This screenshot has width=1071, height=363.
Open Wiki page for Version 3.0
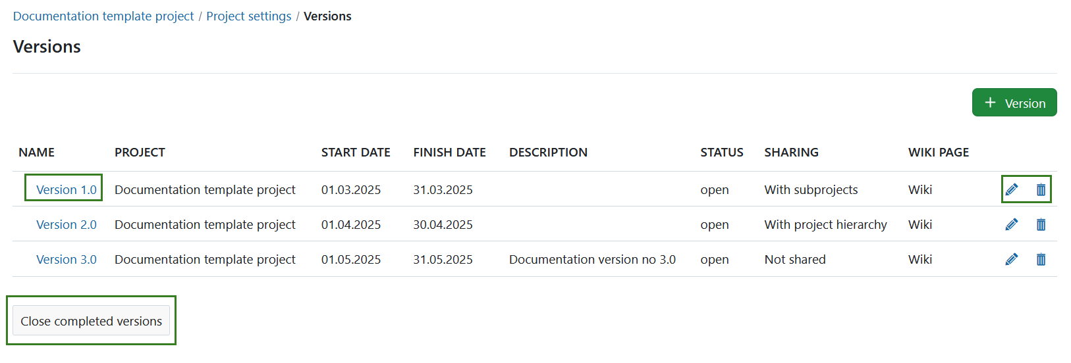tap(920, 259)
